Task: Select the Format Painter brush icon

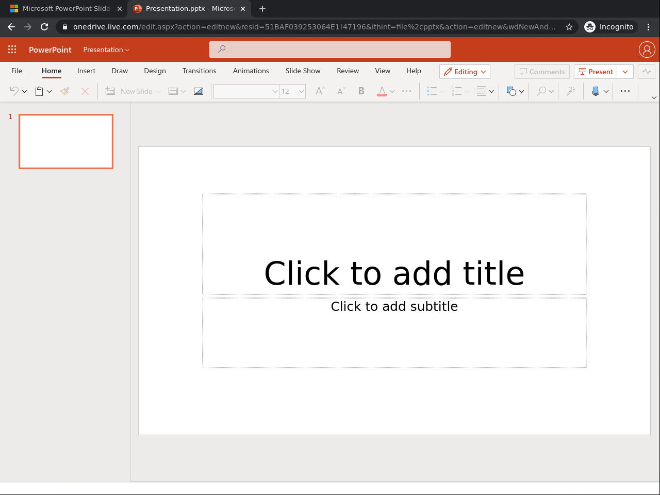Action: point(65,91)
